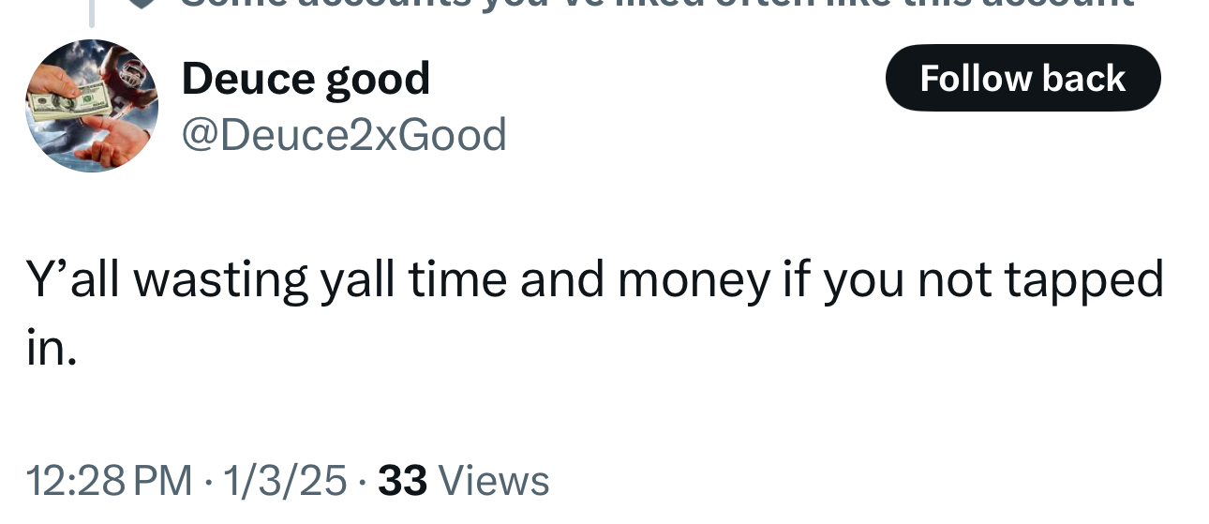Open the @Deuce2xGood handle link
Image resolution: width=1209 pixels, height=524 pixels.
pos(343,134)
